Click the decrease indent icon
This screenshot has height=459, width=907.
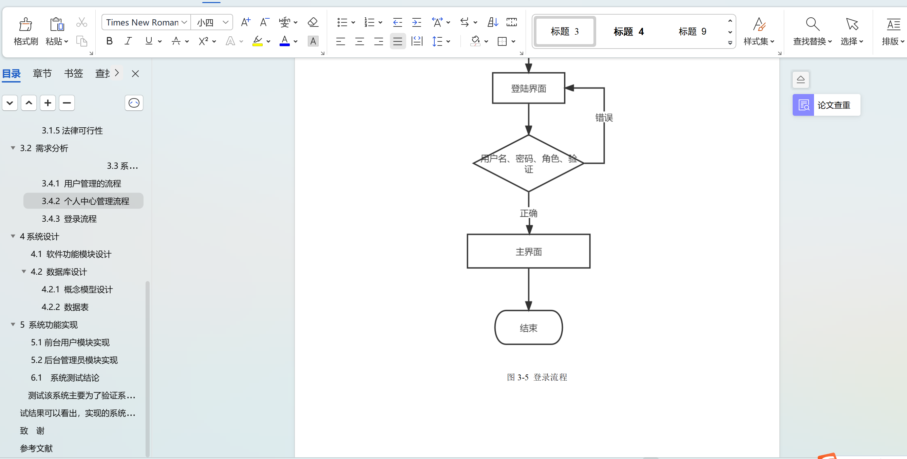[397, 22]
